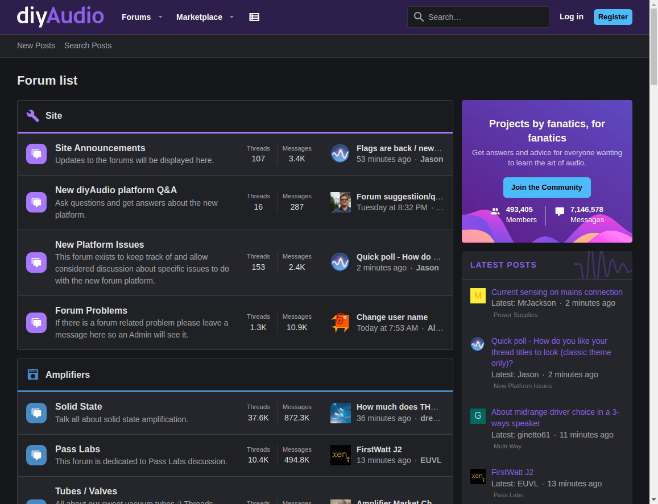Click the messages bubble icon in banner
The width and height of the screenshot is (658, 504).
point(560,211)
